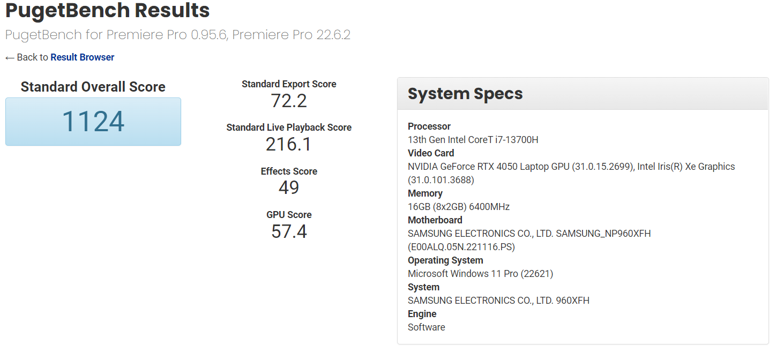
Task: Click the Standard Overall Score label
Action: click(93, 87)
